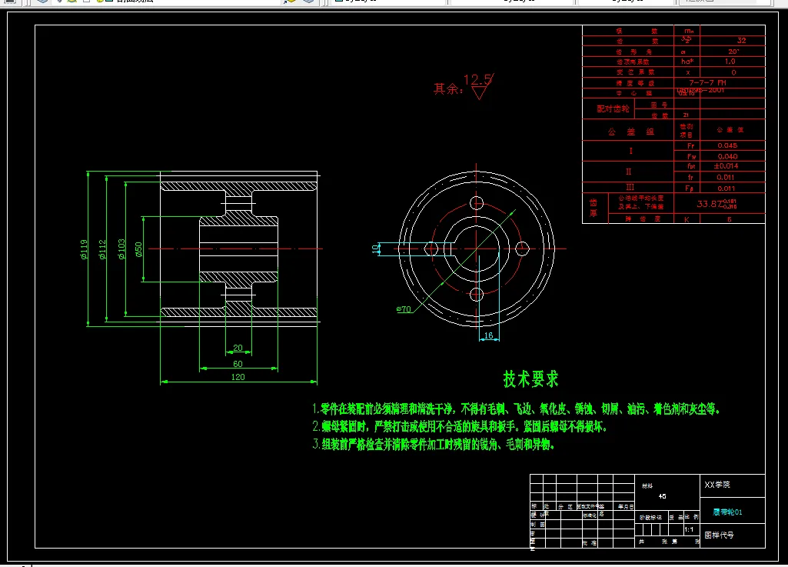
Task: Pick the 120 overall length dimension
Action: coord(238,377)
